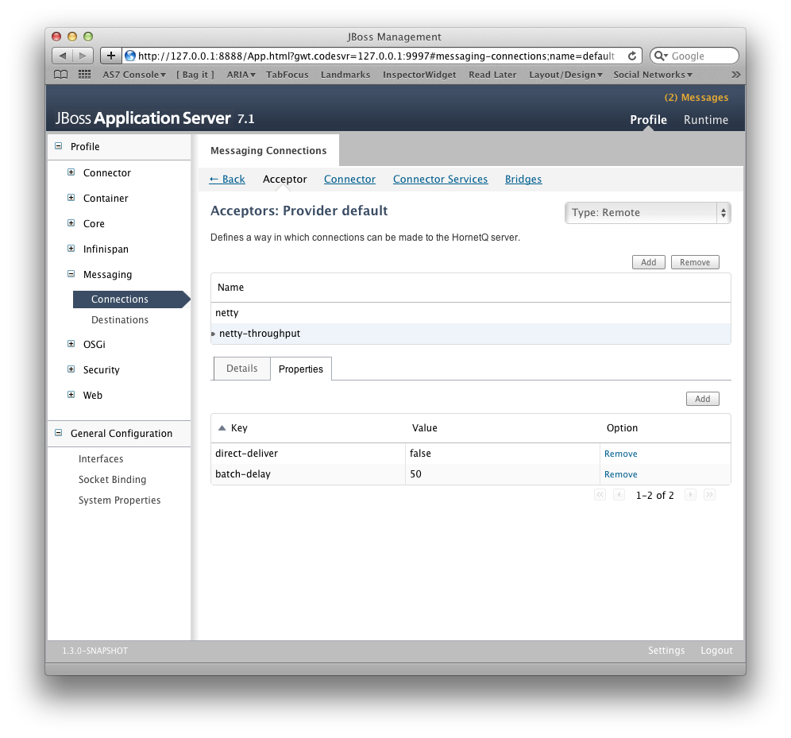Open the bookmarks book icon
Viewport: 791px width, 738px height.
coord(60,75)
